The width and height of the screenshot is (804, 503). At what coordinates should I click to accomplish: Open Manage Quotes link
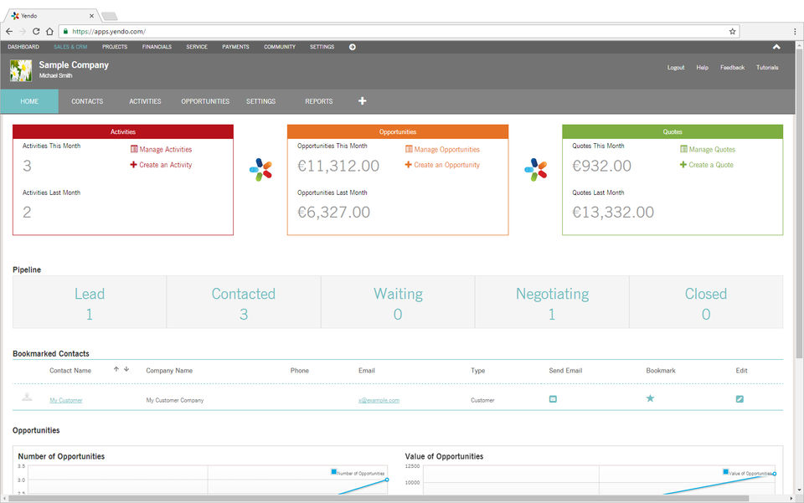[x=708, y=150]
